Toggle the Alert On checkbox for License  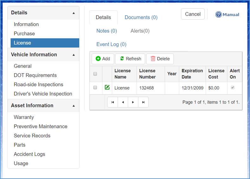(233, 88)
